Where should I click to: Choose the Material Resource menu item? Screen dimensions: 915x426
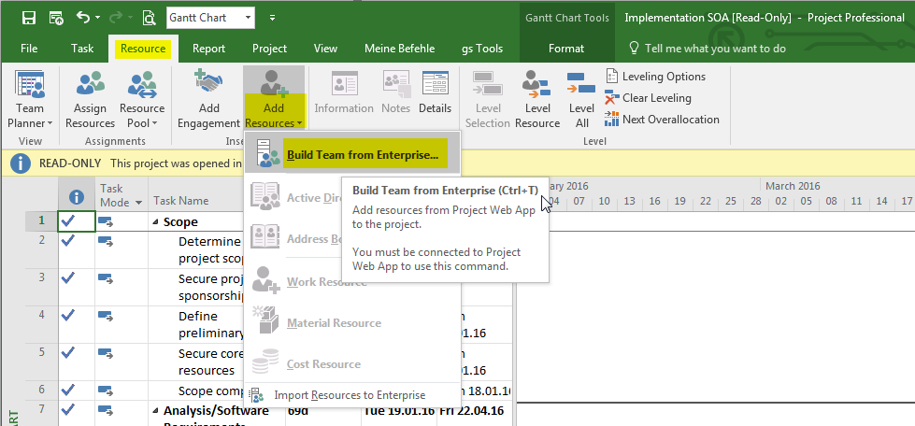(352, 322)
